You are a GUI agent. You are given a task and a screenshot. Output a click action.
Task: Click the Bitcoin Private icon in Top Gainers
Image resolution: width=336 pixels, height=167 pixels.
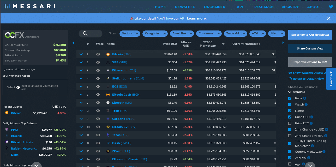[x=7, y=142]
